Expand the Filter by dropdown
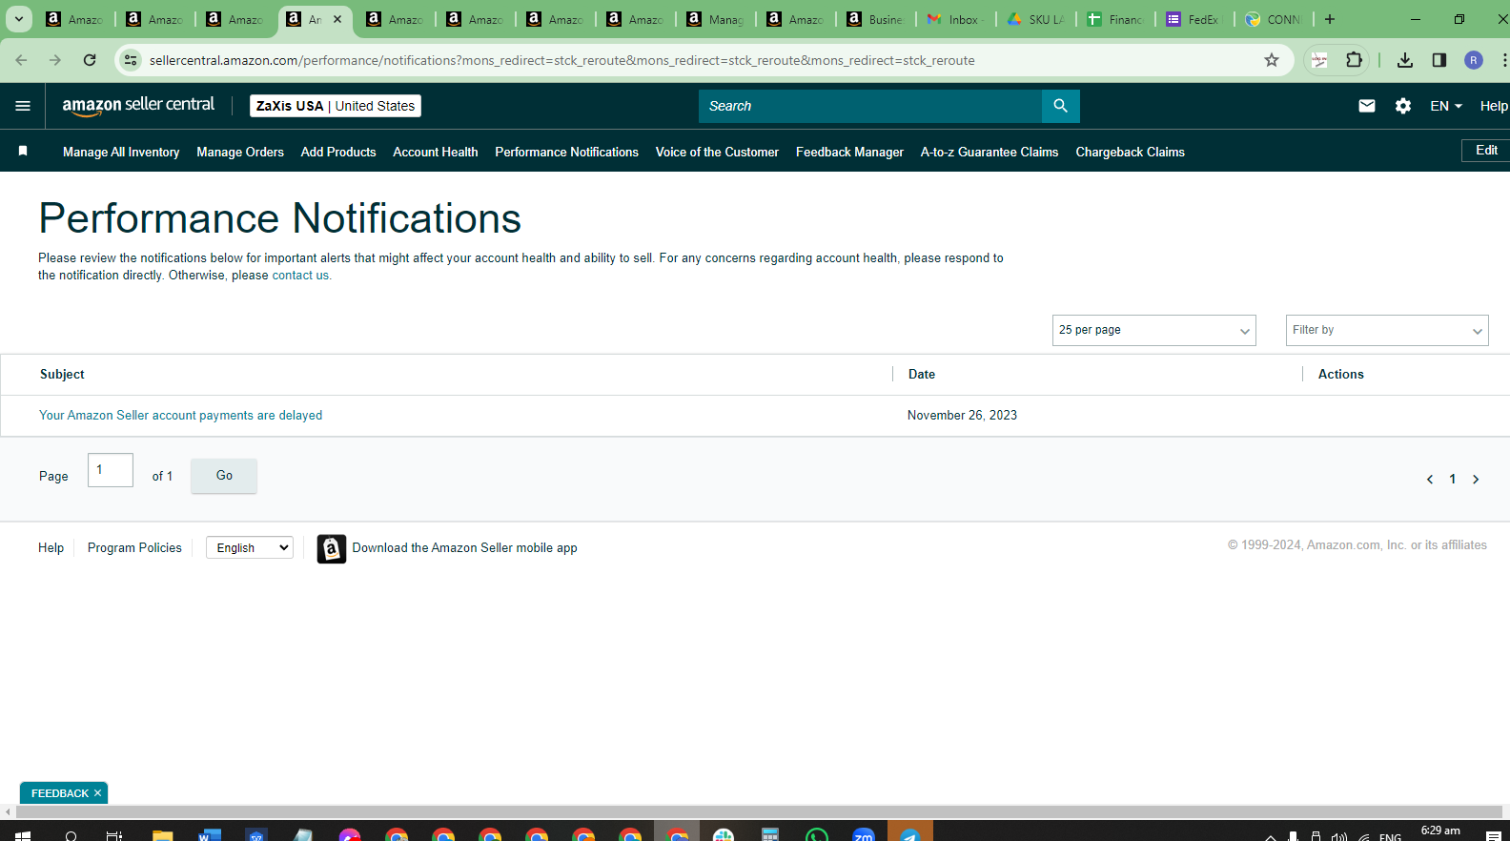The image size is (1510, 841). click(1387, 330)
